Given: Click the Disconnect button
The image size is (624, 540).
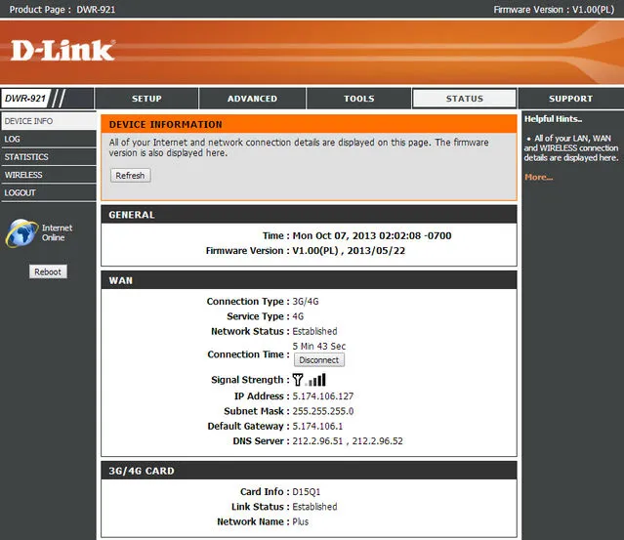Looking at the screenshot, I should 318,360.
